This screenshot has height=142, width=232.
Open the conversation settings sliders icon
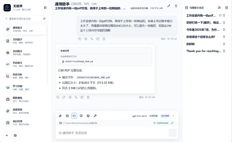pos(176,6)
